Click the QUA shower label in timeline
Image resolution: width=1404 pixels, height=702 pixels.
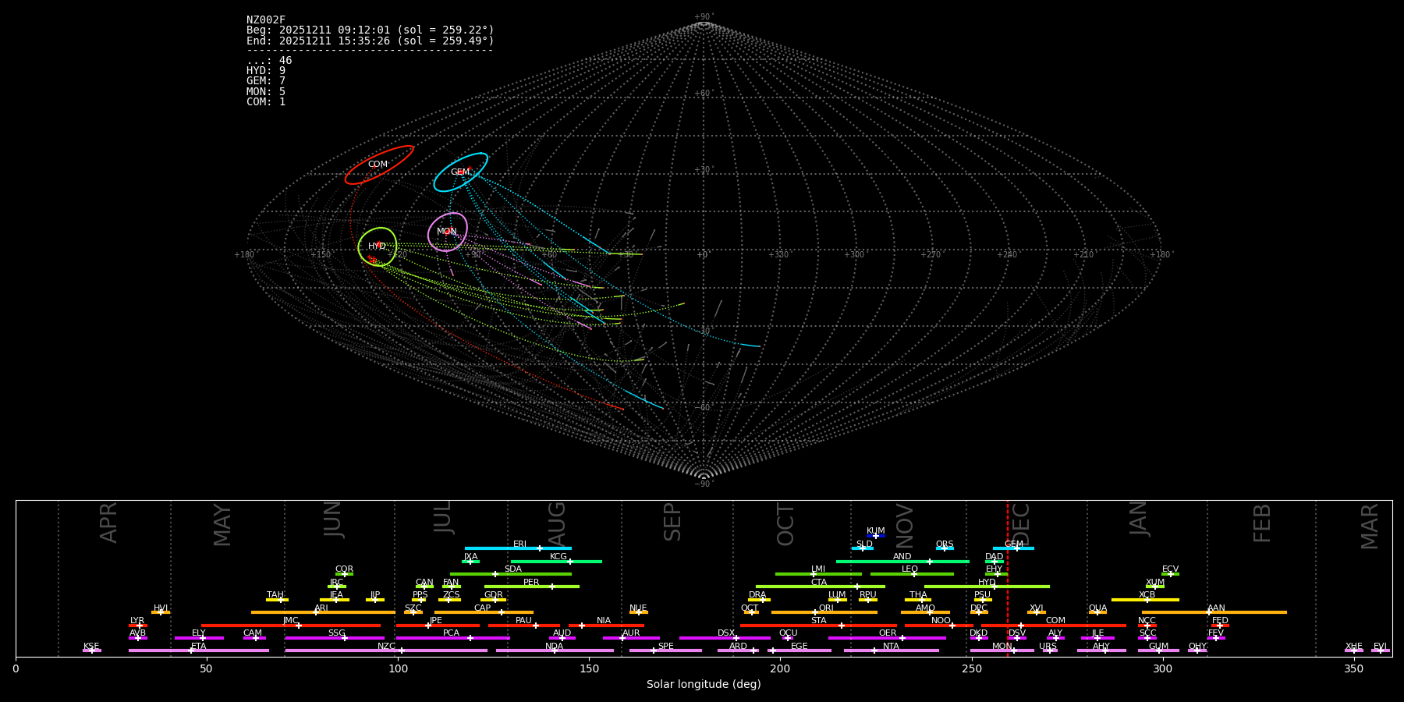[1097, 608]
